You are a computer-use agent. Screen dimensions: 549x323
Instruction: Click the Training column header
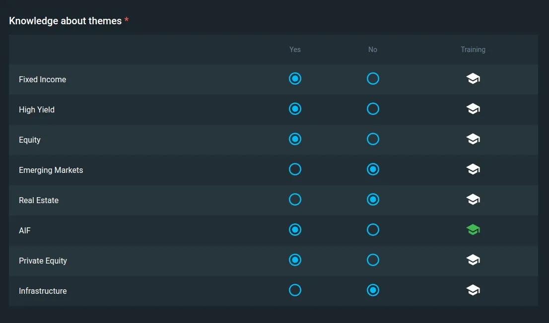point(473,50)
